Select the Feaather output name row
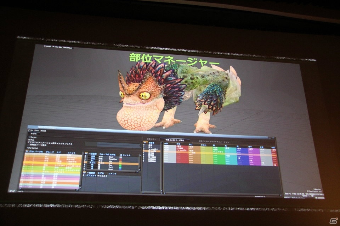 [x=113, y=159]
